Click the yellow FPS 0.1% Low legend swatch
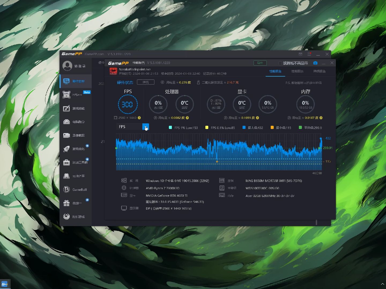This screenshot has width=386, height=289. pyautogui.click(x=207, y=128)
